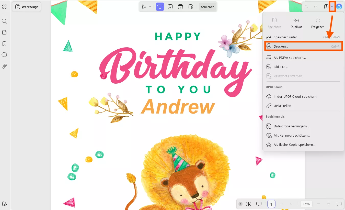The image size is (345, 210).
Task: Open the bookmarks panel
Action: click(4, 44)
